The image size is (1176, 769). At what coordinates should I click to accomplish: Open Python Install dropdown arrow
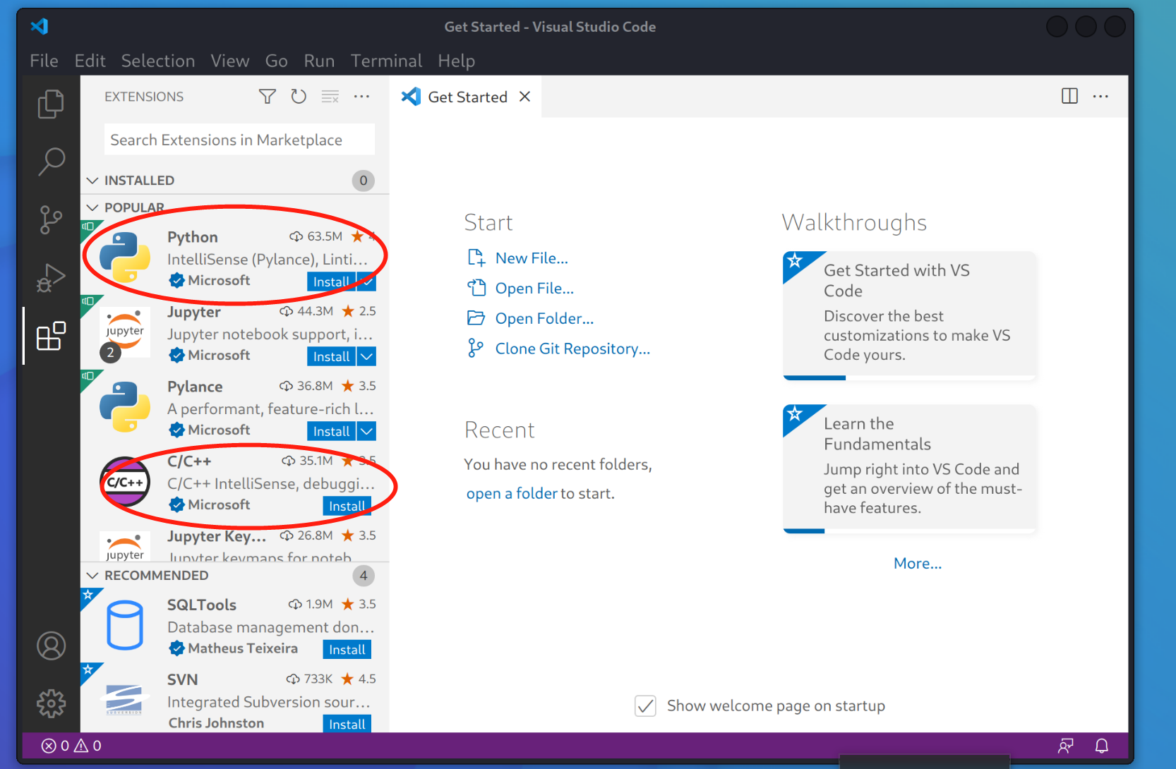coord(367,281)
